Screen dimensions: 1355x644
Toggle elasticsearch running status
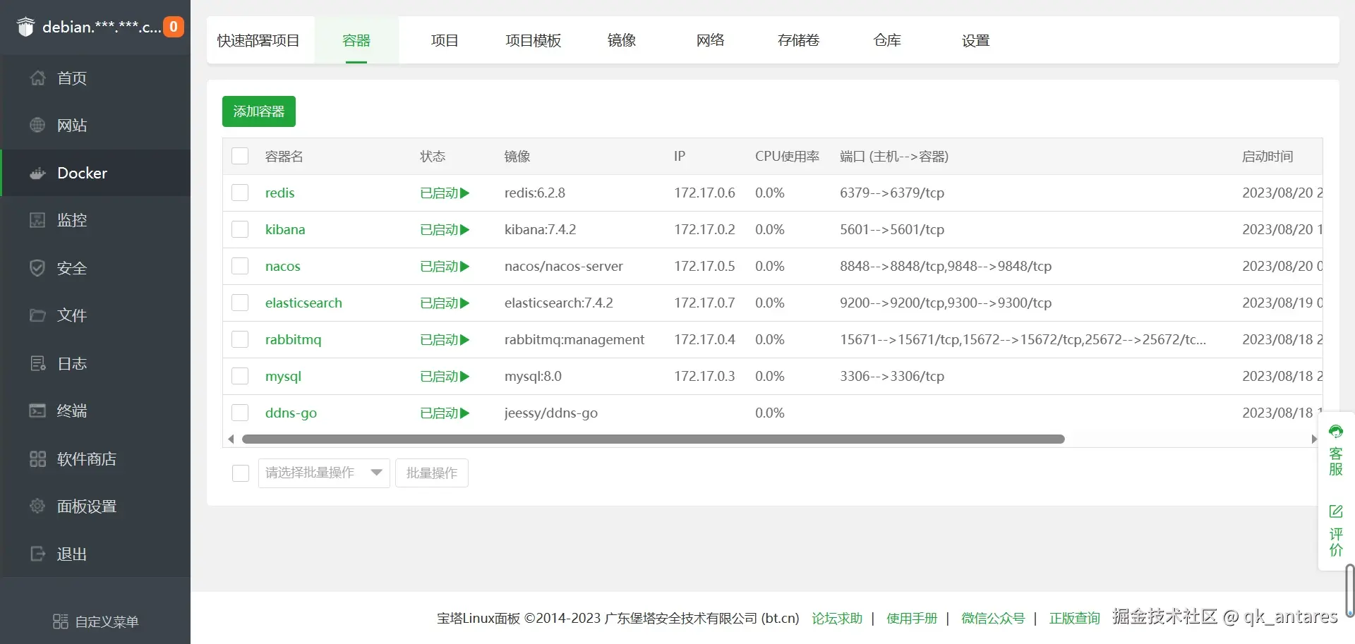(445, 303)
